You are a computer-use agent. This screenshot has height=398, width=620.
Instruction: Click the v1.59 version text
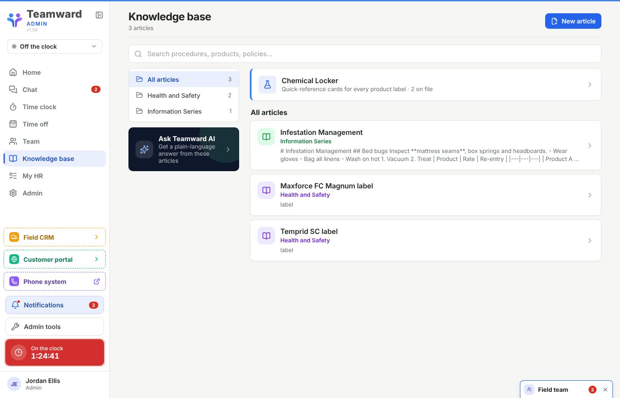32,30
